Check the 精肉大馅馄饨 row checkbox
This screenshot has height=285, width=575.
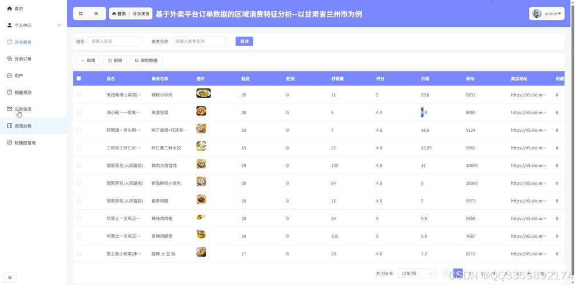click(79, 165)
